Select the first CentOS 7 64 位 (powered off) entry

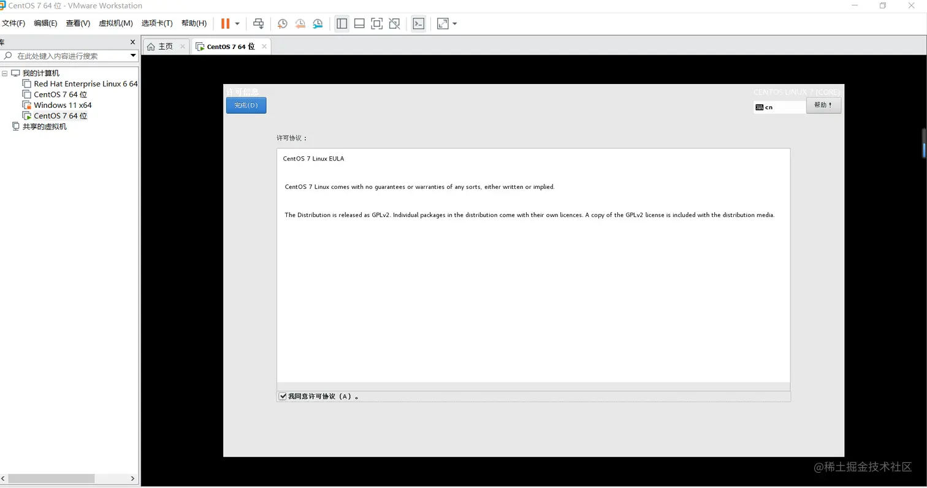click(60, 94)
